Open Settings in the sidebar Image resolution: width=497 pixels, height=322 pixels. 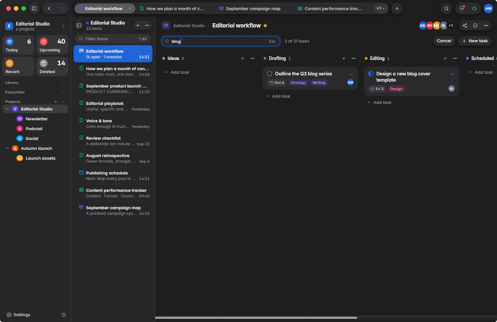point(18,315)
